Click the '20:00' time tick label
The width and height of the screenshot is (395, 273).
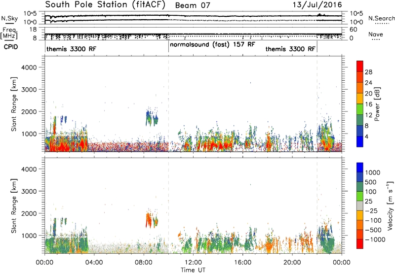click(x=292, y=263)
